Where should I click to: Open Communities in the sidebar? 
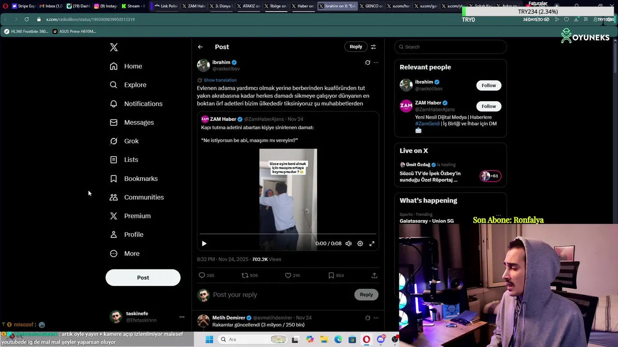[x=137, y=197]
